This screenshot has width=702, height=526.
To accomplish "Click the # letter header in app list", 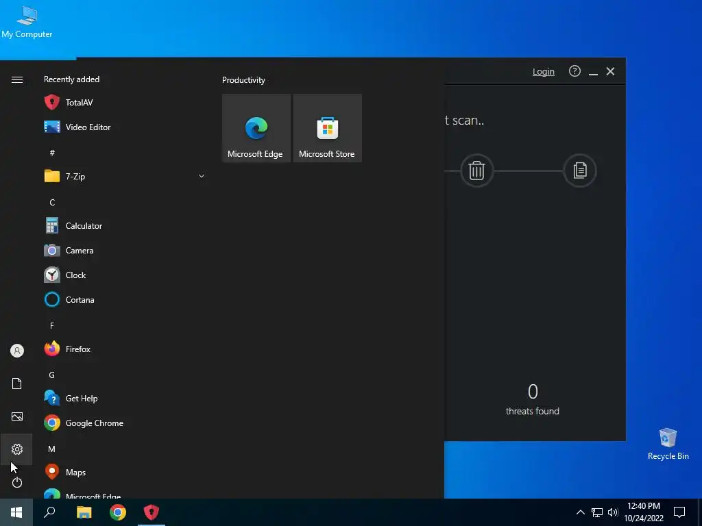I will click(x=52, y=153).
